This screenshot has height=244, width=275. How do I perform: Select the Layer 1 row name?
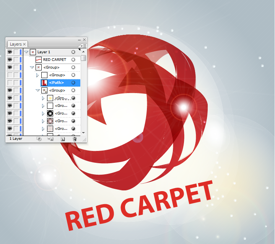[x=44, y=52]
